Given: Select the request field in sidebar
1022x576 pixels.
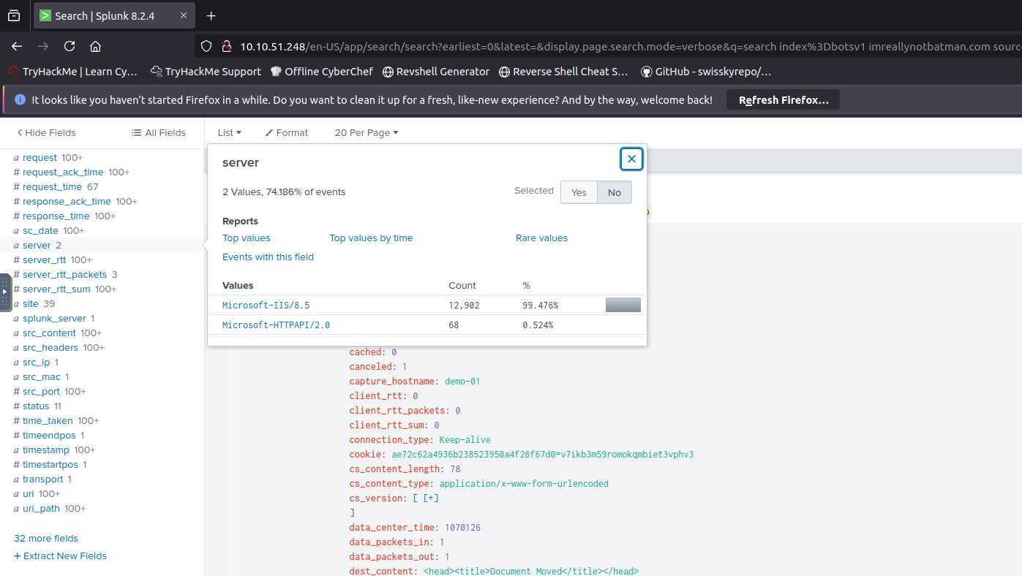Looking at the screenshot, I should click(40, 157).
